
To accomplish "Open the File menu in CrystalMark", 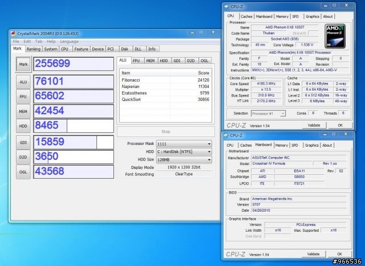I will [16, 42].
